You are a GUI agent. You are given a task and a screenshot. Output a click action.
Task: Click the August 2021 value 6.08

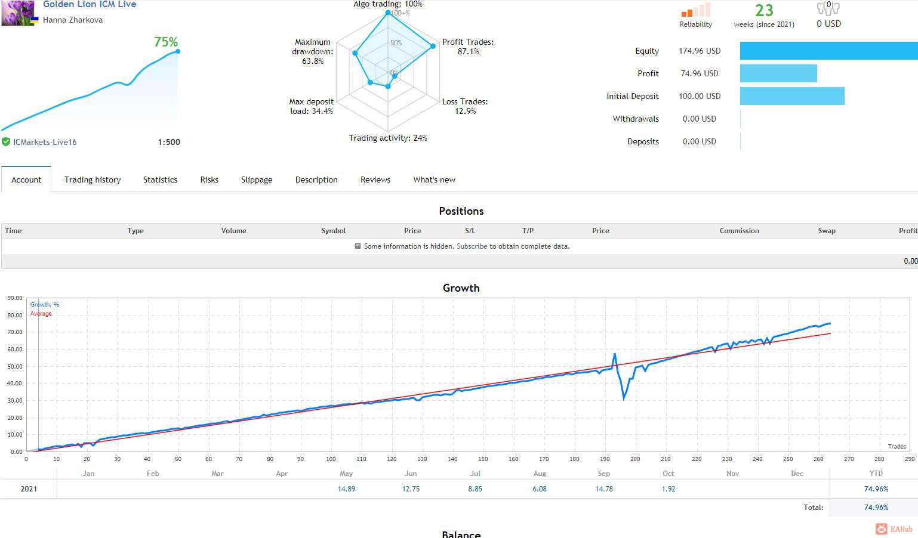tap(540, 489)
